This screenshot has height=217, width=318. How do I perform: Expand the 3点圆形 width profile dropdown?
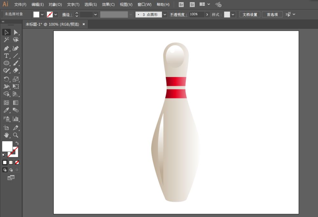164,14
